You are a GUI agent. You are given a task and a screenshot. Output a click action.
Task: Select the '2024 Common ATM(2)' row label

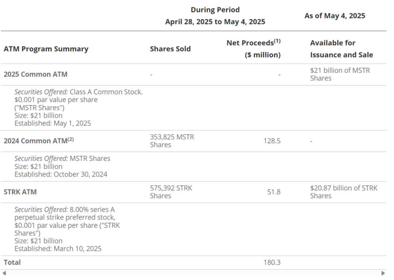pyautogui.click(x=39, y=140)
